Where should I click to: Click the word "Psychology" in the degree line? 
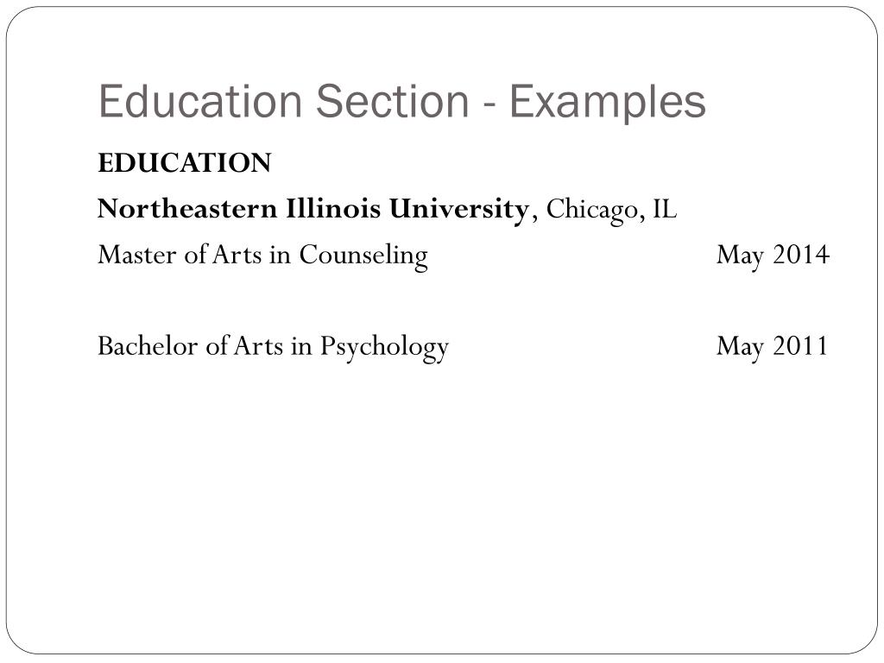(x=384, y=347)
